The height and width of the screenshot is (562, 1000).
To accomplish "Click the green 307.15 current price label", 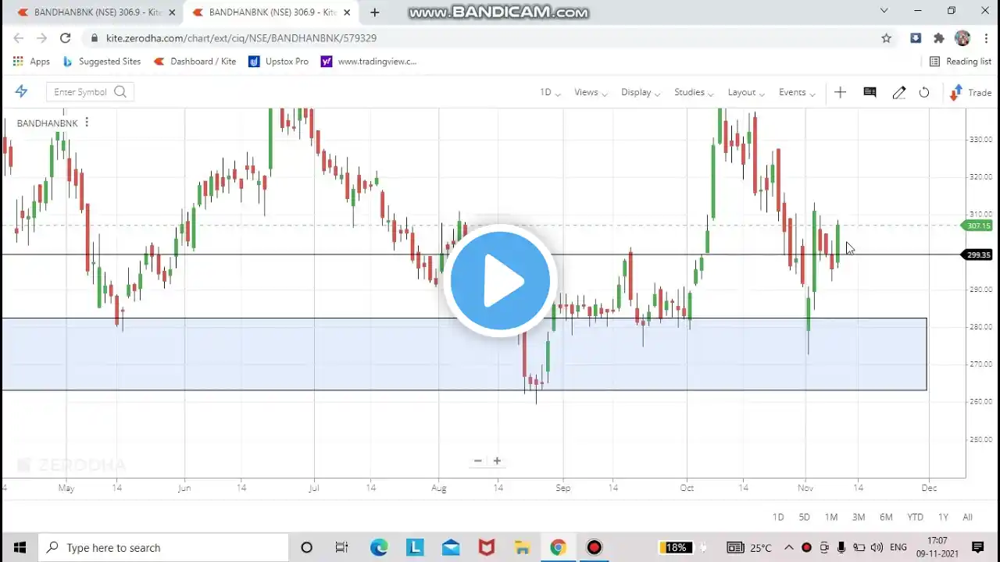I will (978, 226).
